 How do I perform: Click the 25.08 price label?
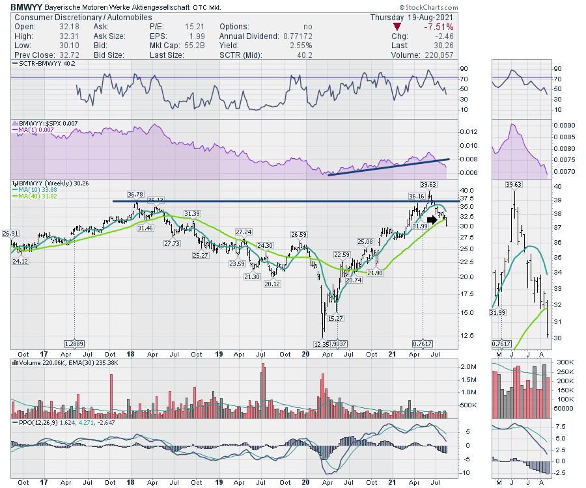[x=365, y=241]
